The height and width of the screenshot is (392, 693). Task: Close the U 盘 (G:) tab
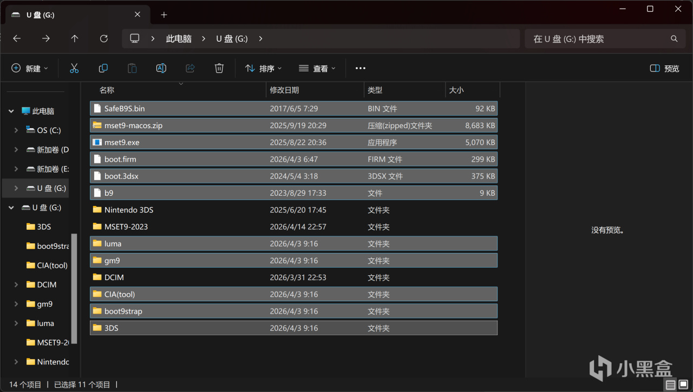[x=138, y=15]
